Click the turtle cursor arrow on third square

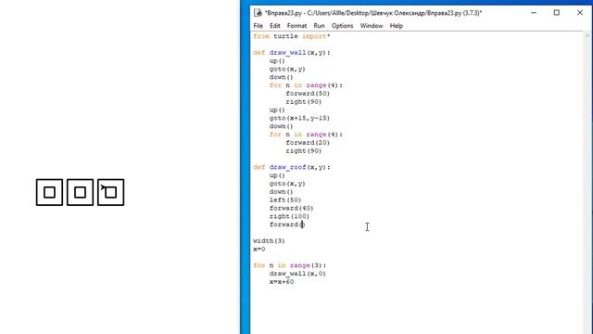(104, 186)
